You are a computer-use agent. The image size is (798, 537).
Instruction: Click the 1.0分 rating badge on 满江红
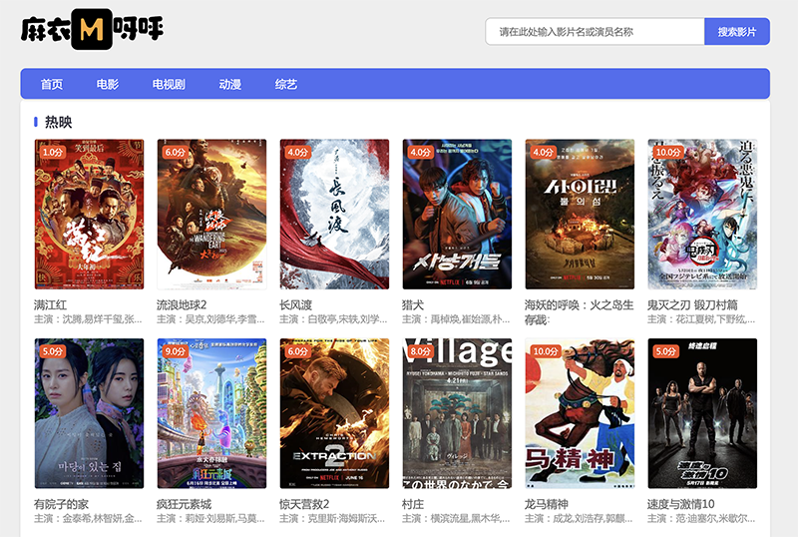tap(53, 153)
